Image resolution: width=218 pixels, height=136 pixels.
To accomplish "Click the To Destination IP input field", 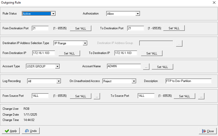I will pos(126,53).
